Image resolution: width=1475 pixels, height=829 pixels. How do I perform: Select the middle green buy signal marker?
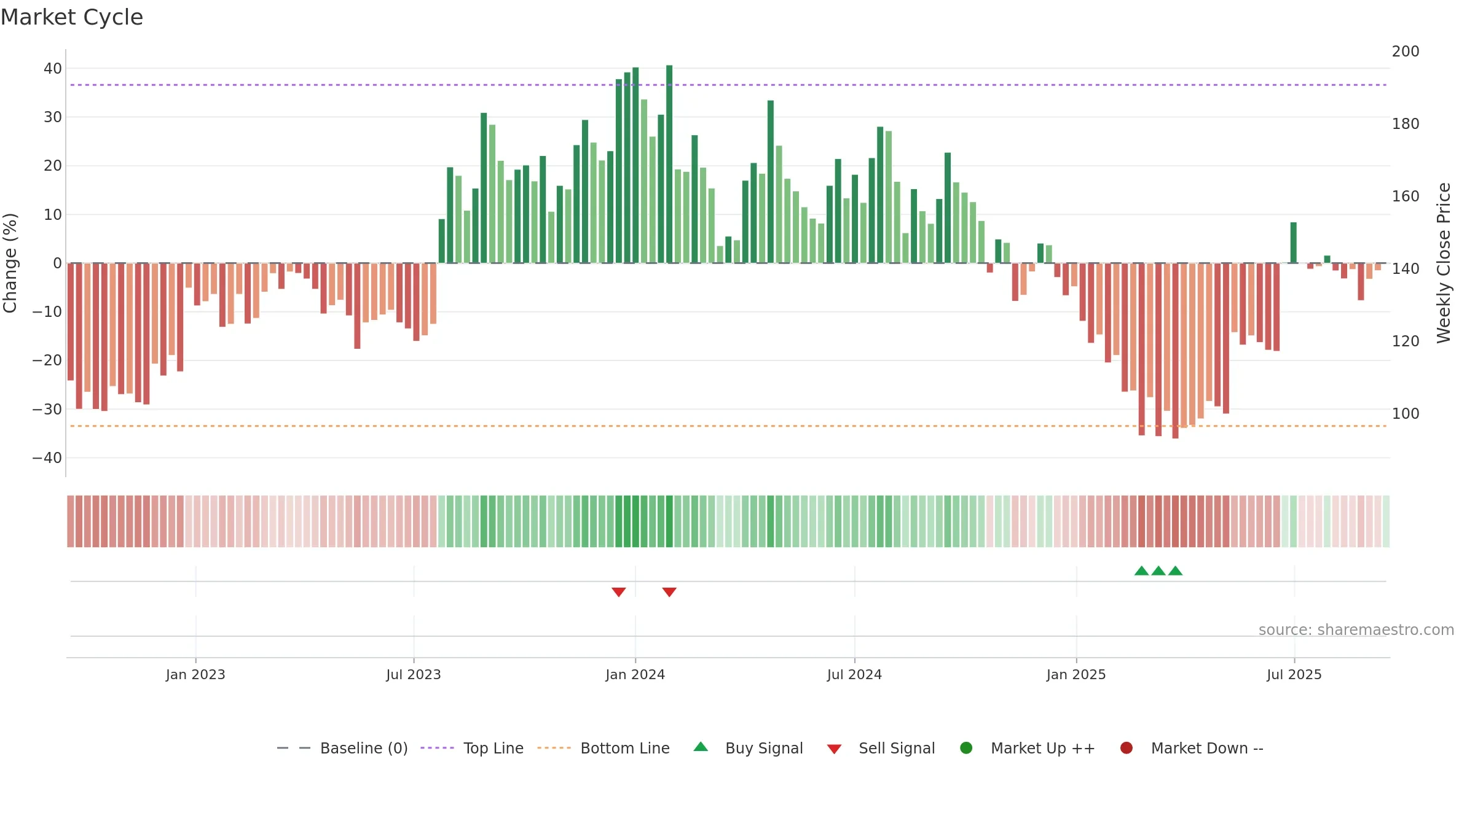[1158, 570]
